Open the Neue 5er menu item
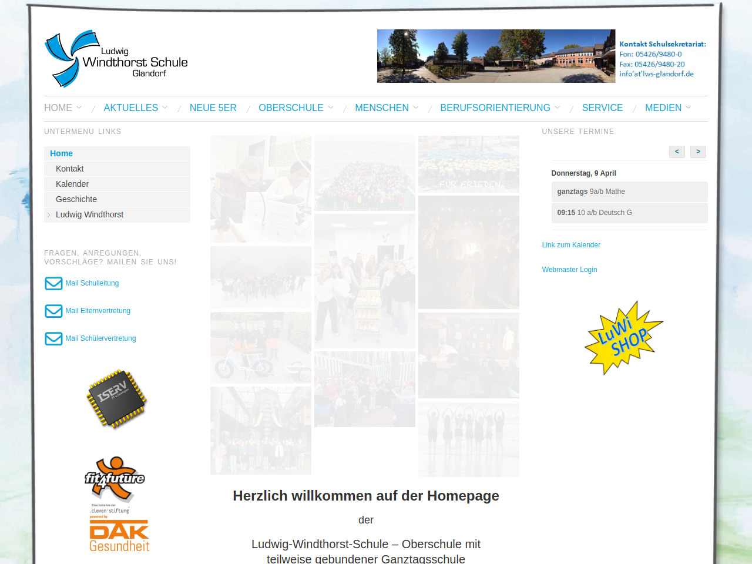 (213, 108)
